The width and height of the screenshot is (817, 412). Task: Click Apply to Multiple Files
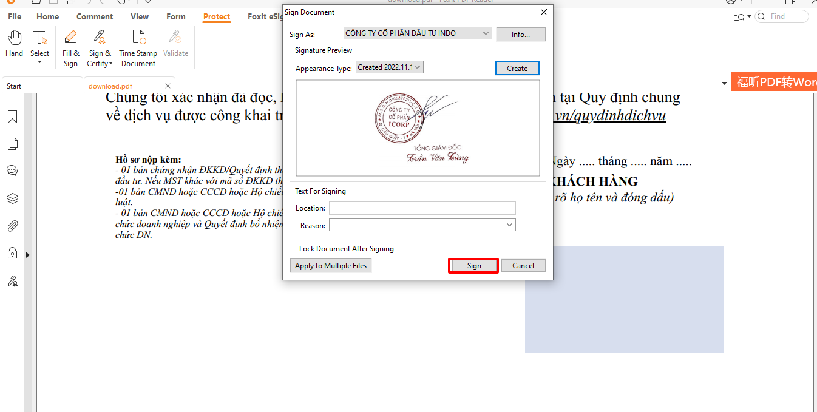[330, 265]
